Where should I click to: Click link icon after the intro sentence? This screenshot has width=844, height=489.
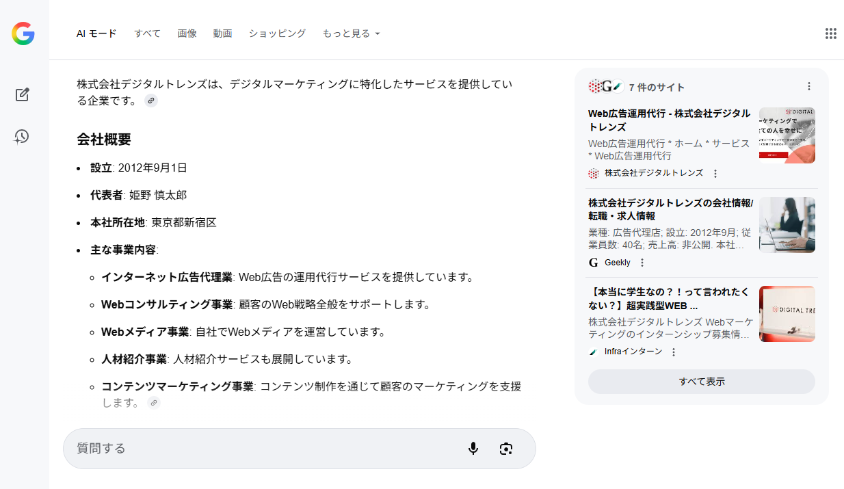pyautogui.click(x=152, y=101)
